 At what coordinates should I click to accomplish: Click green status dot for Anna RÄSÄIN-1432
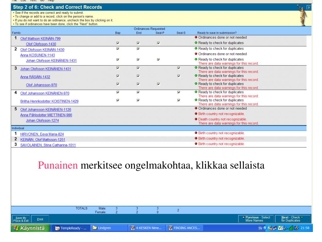(196, 76)
